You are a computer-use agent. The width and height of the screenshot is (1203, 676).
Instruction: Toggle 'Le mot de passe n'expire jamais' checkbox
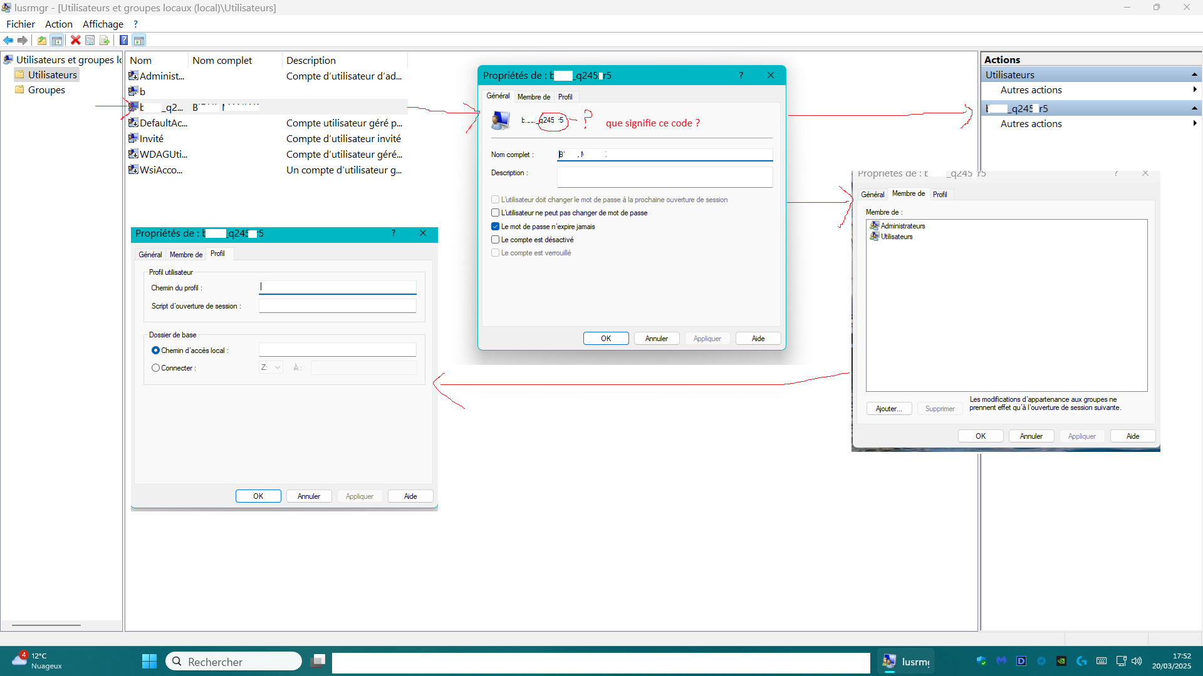pyautogui.click(x=496, y=227)
